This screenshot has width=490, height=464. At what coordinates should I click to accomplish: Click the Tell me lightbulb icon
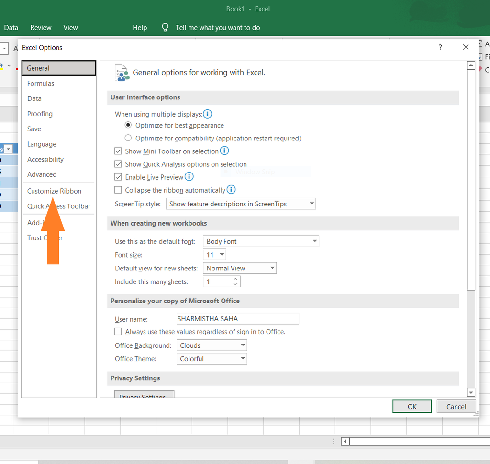pyautogui.click(x=165, y=28)
